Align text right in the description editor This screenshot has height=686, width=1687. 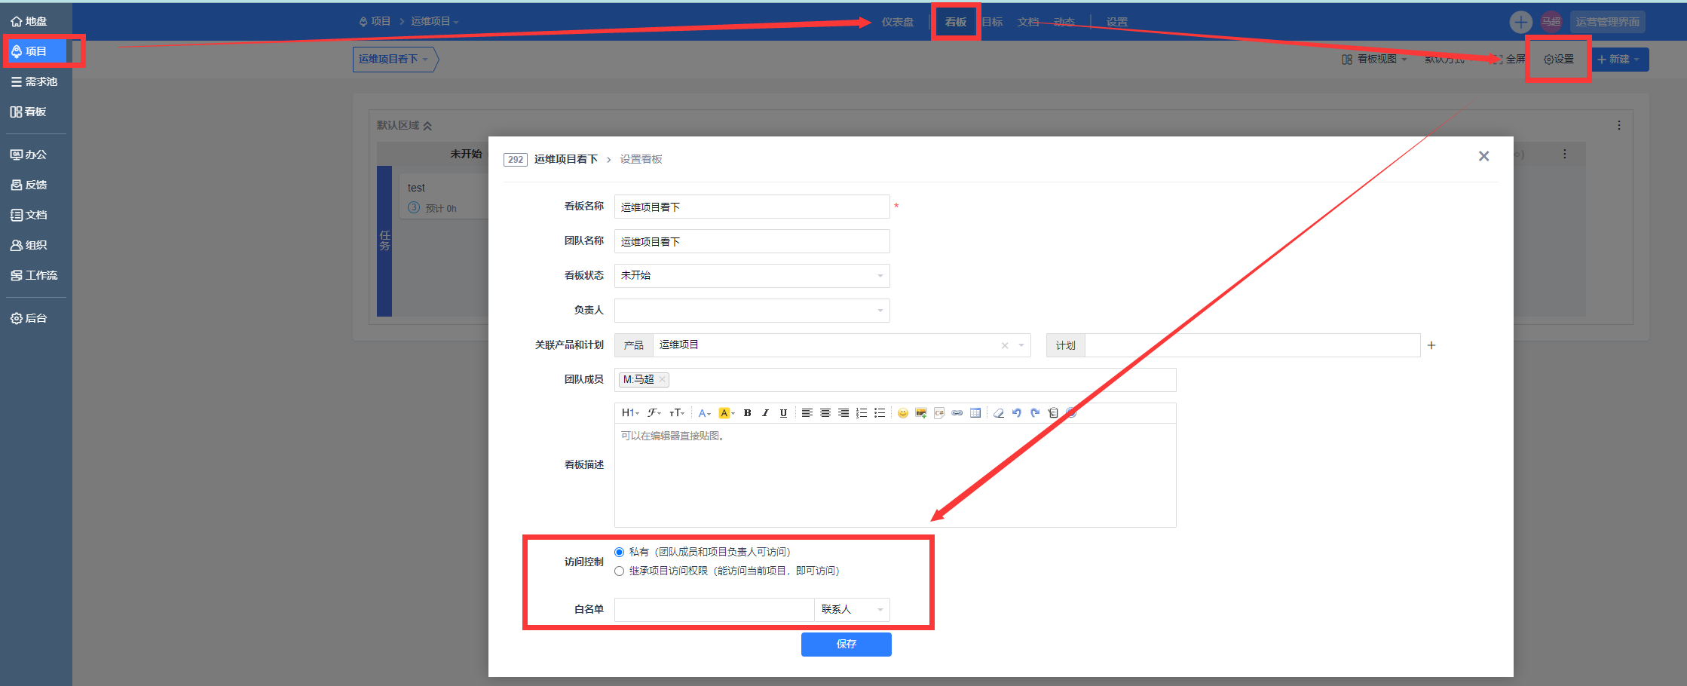[843, 413]
